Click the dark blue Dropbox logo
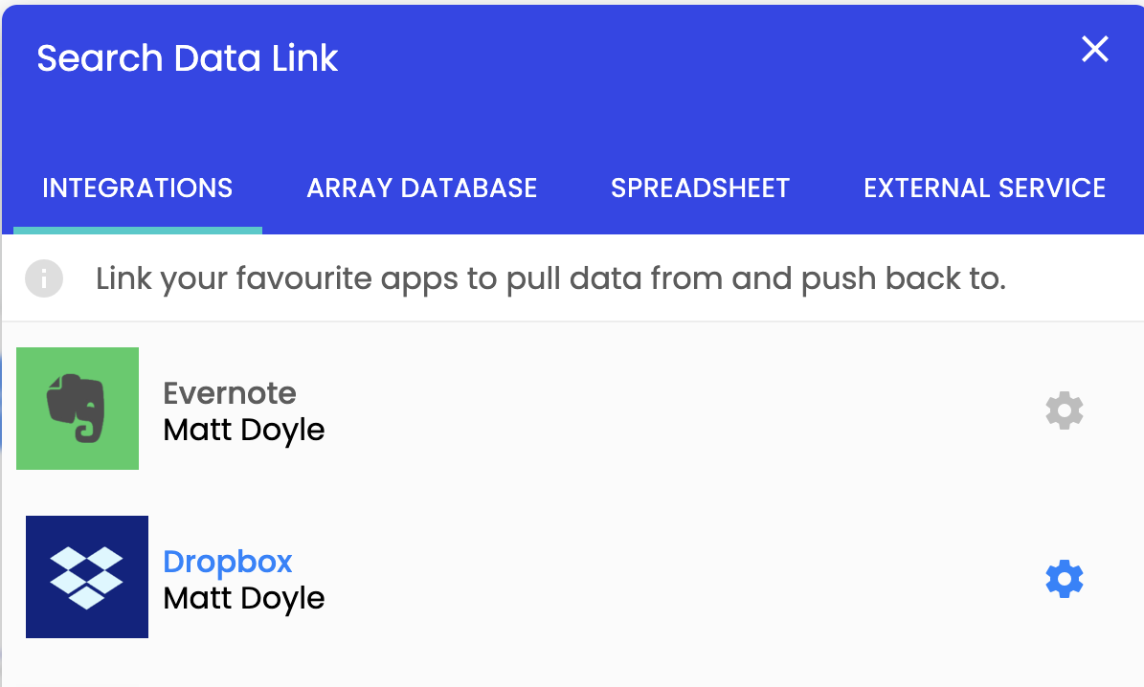The image size is (1144, 687). pyautogui.click(x=87, y=577)
